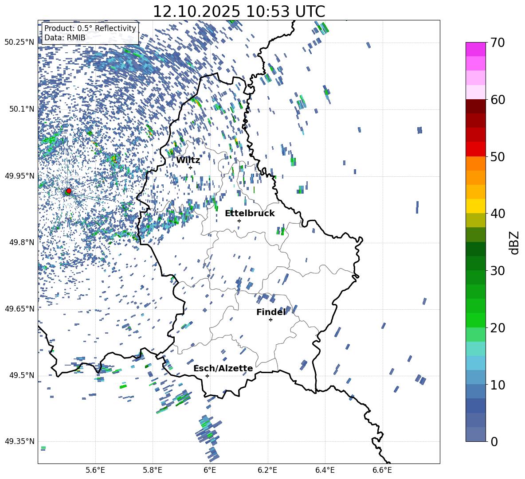The image size is (525, 479).
Task: Click the dBZ colorbar axis label
Action: tap(514, 242)
